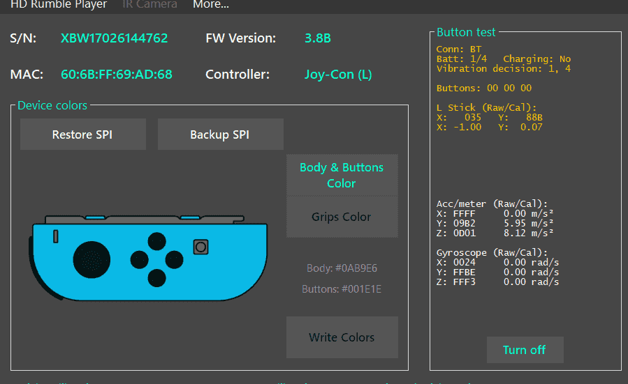Image resolution: width=628 pixels, height=384 pixels.
Task: Click accelerometer Y: 09B2 row
Action: point(495,224)
